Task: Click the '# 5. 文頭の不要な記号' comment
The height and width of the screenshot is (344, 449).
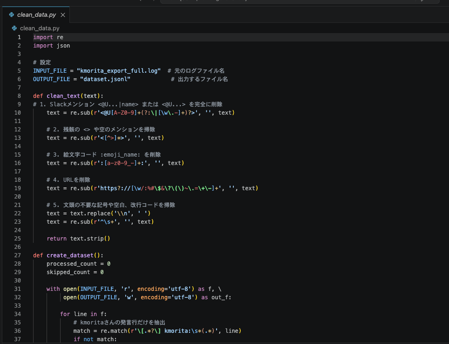Action: [x=111, y=205]
